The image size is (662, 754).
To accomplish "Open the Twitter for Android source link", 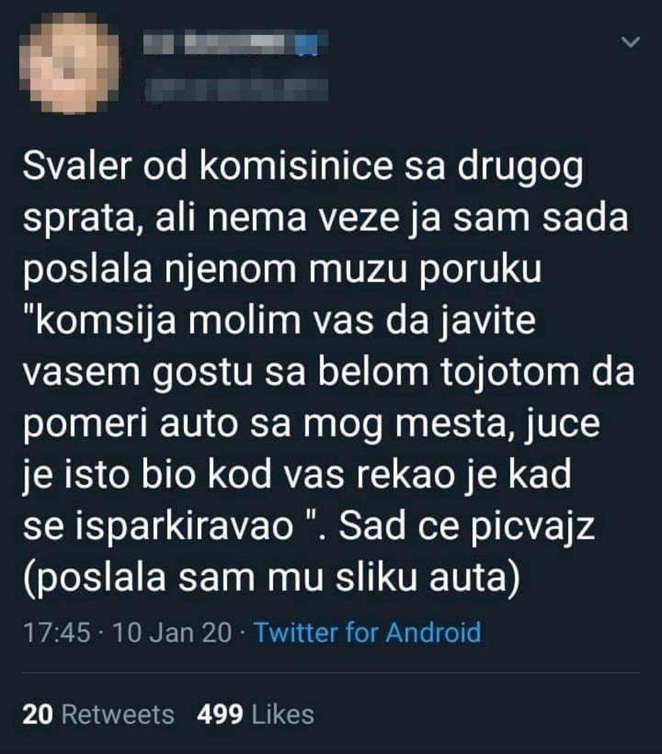I will 367,632.
